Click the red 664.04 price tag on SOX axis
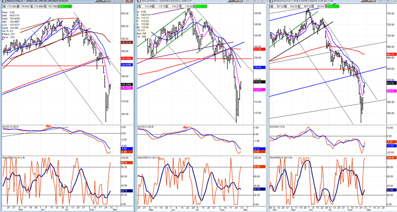Viewport: 397px width, 212px height. click(x=391, y=54)
